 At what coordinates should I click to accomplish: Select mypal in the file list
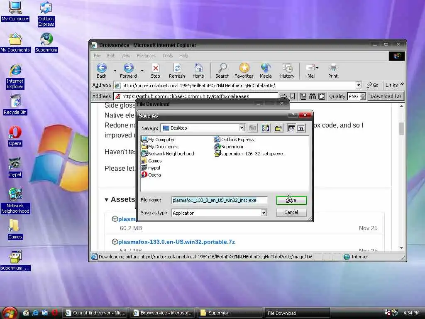pos(151,168)
